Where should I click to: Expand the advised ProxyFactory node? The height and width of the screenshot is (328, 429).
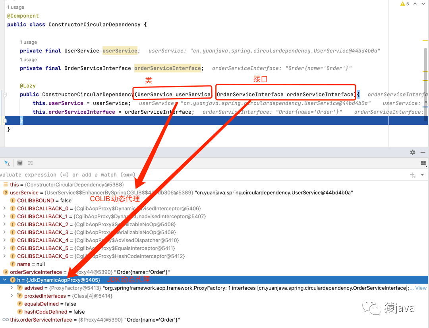click(x=12, y=288)
